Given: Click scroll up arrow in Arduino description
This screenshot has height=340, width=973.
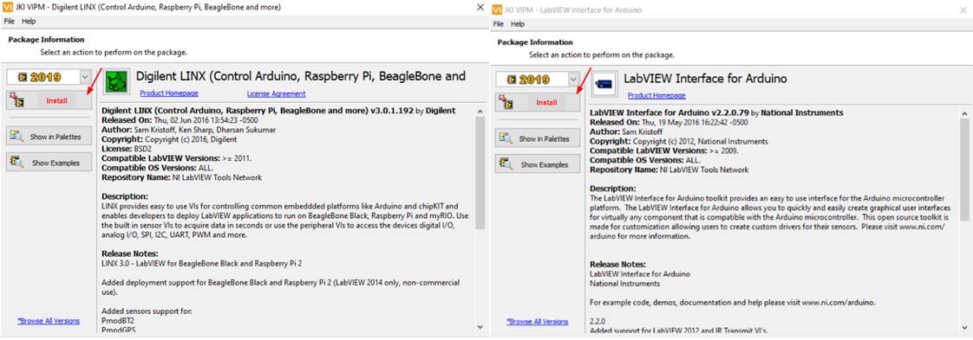Looking at the screenshot, I should click(x=963, y=113).
